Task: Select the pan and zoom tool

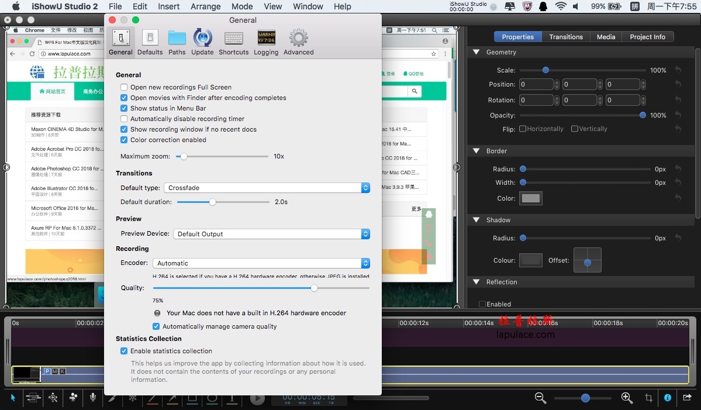Action: point(53,398)
